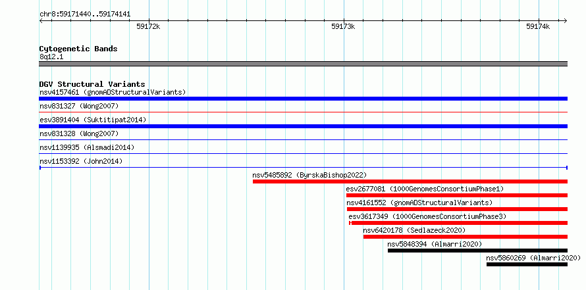Open the nsv6420178 (Sedlazeck2020) label
586x290 pixels.
click(x=414, y=230)
